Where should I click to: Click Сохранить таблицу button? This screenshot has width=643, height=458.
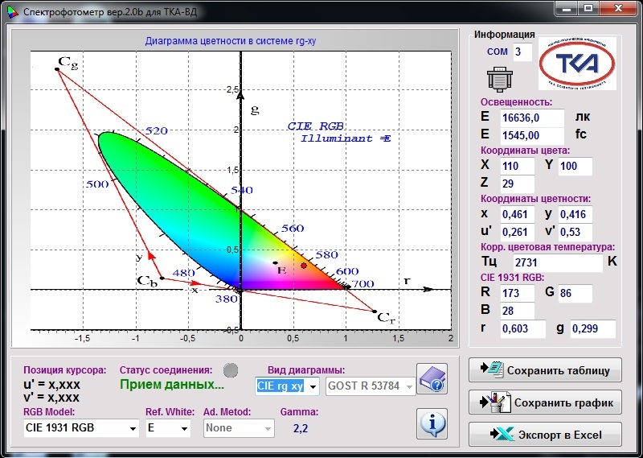click(545, 370)
